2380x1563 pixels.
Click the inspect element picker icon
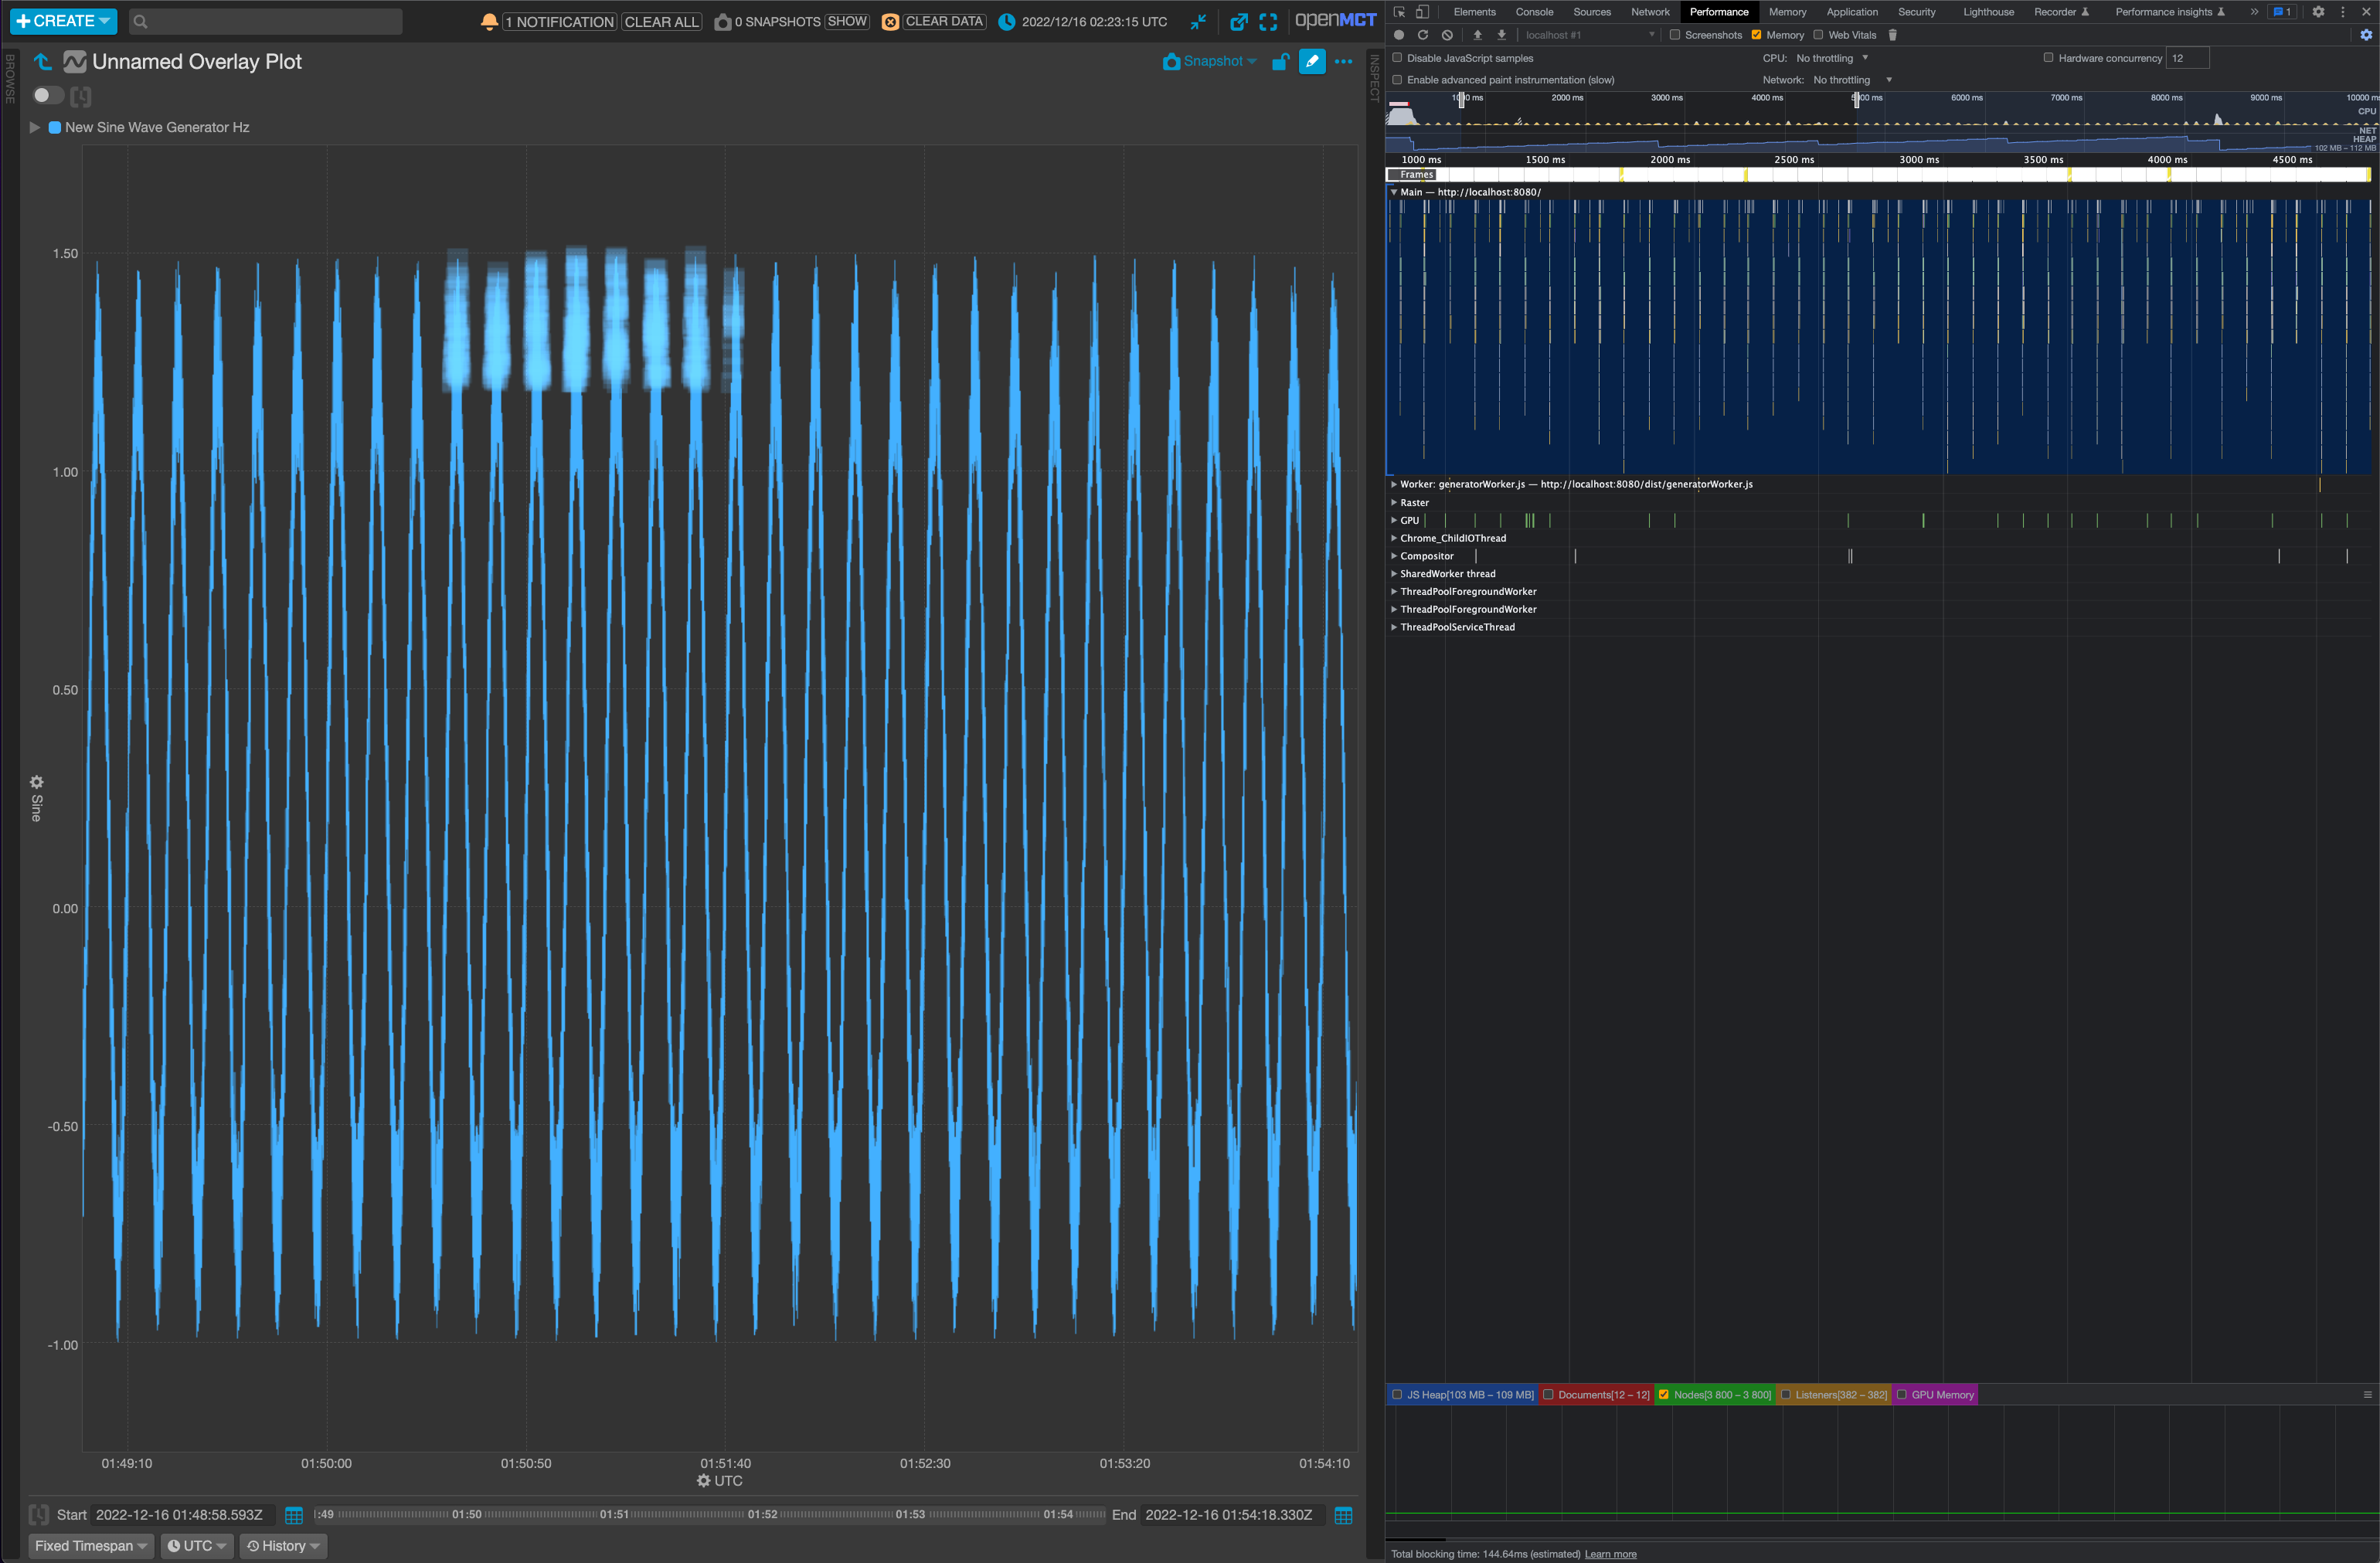point(1399,12)
